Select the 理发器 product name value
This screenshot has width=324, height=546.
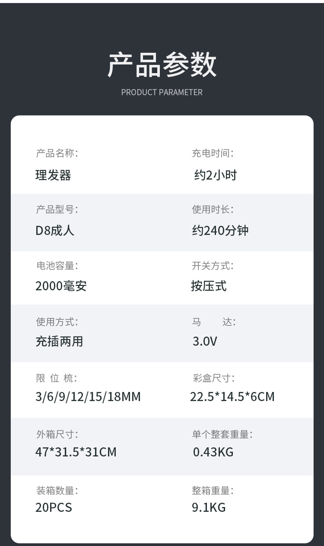tap(53, 175)
